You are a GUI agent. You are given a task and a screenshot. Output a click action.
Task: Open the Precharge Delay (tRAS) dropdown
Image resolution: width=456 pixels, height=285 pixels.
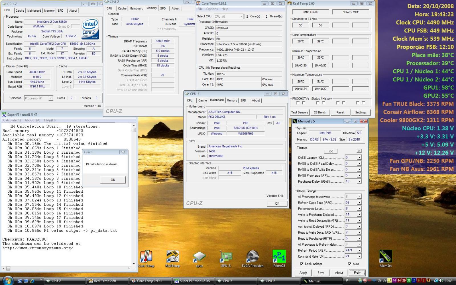359,182
